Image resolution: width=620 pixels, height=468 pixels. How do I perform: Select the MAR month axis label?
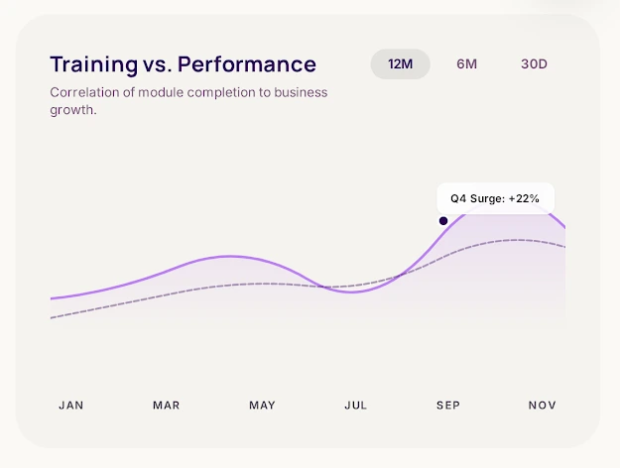click(x=166, y=405)
